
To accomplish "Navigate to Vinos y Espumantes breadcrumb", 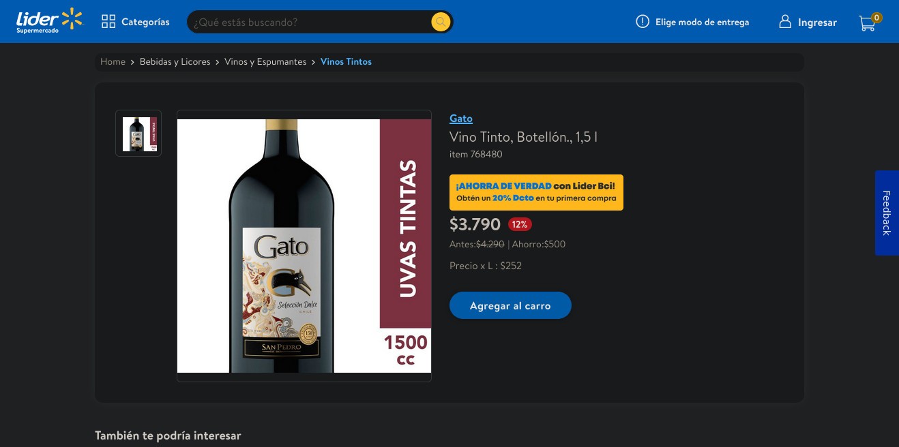I will [265, 62].
